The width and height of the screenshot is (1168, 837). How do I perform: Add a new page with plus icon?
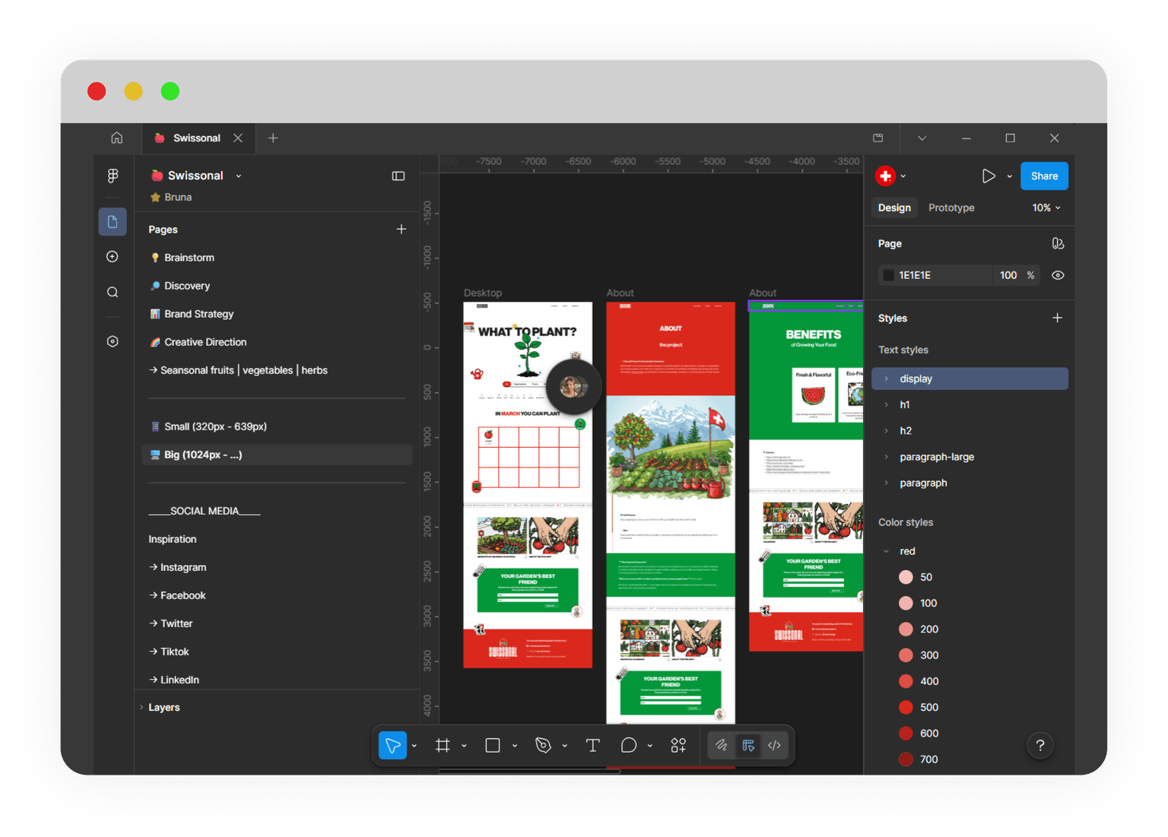click(401, 229)
